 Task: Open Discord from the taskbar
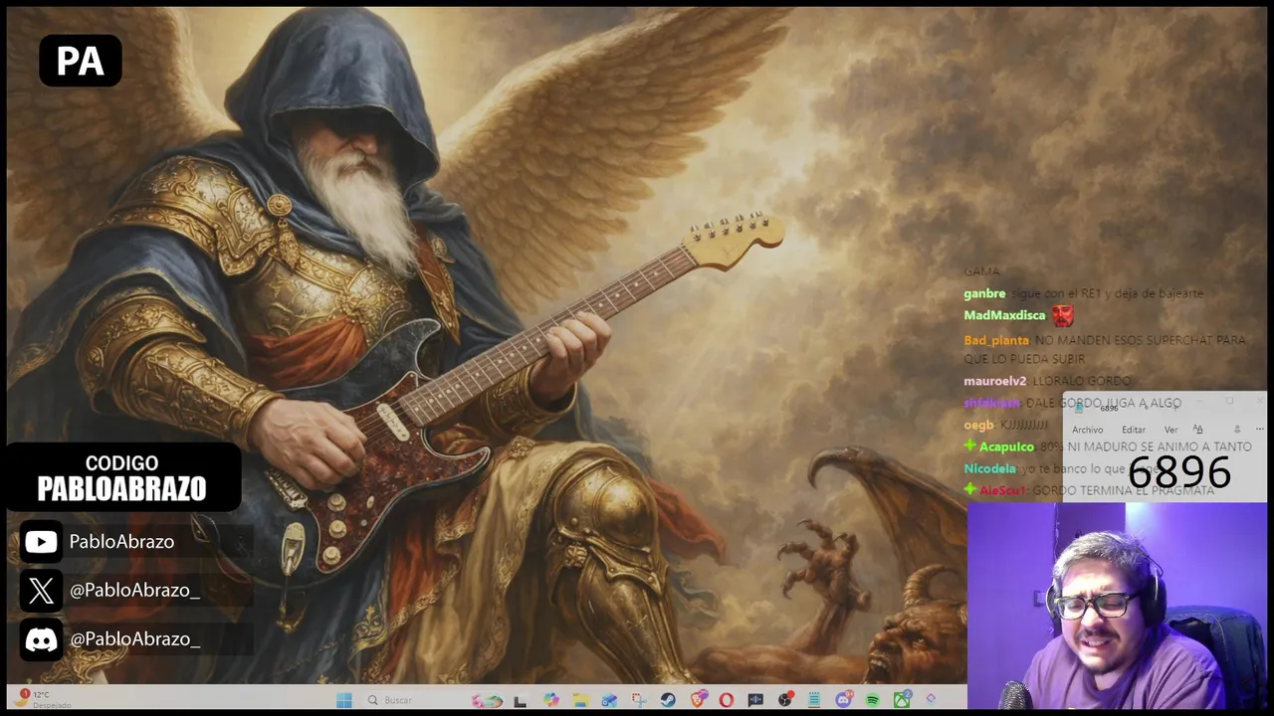(844, 700)
